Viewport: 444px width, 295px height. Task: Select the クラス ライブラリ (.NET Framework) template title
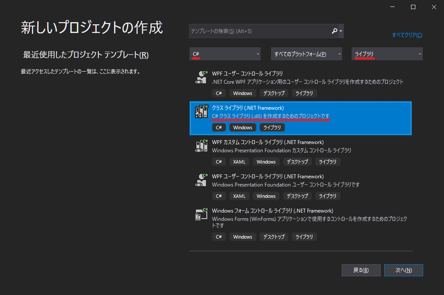point(248,108)
